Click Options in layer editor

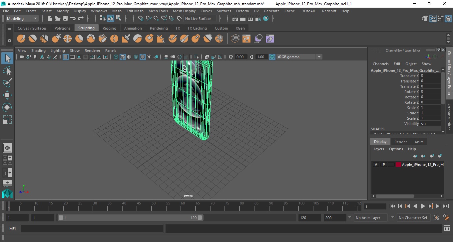(396, 149)
